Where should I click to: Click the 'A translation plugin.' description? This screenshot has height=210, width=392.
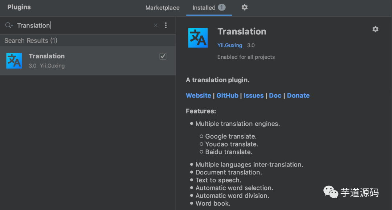tap(218, 80)
